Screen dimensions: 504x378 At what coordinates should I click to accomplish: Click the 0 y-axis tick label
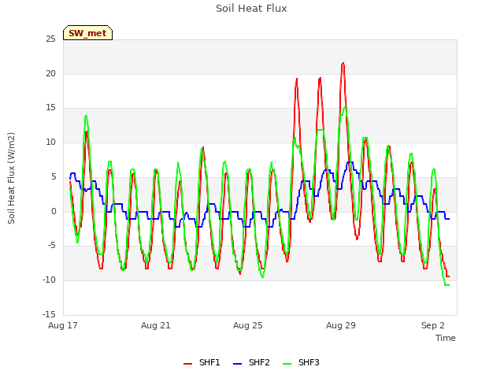coord(54,212)
